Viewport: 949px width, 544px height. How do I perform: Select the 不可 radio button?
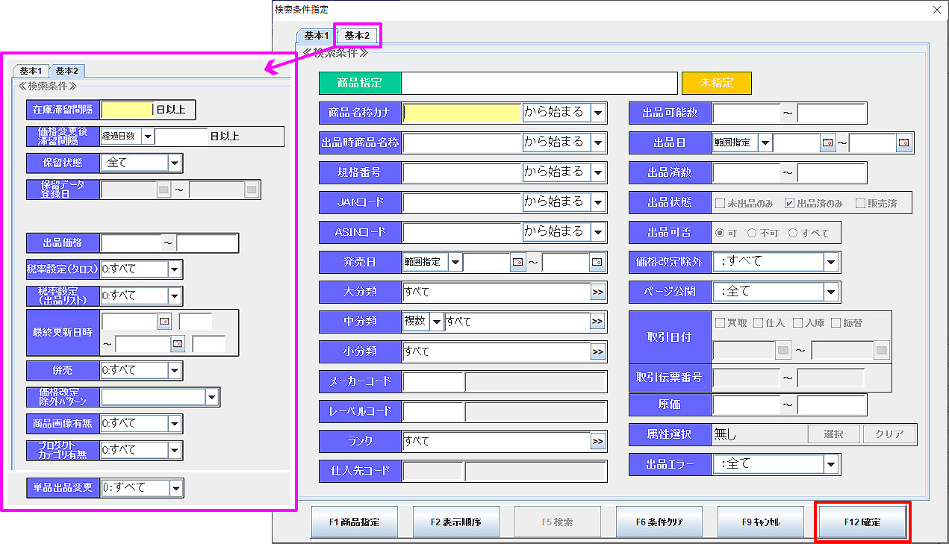click(x=752, y=233)
